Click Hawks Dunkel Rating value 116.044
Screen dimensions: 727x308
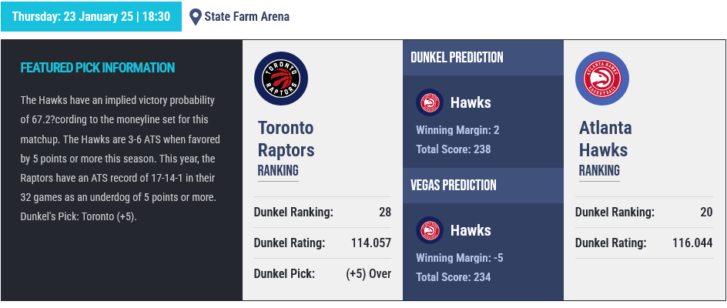coord(692,243)
